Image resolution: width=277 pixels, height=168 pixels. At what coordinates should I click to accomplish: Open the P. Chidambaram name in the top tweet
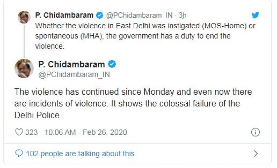coord(64,15)
